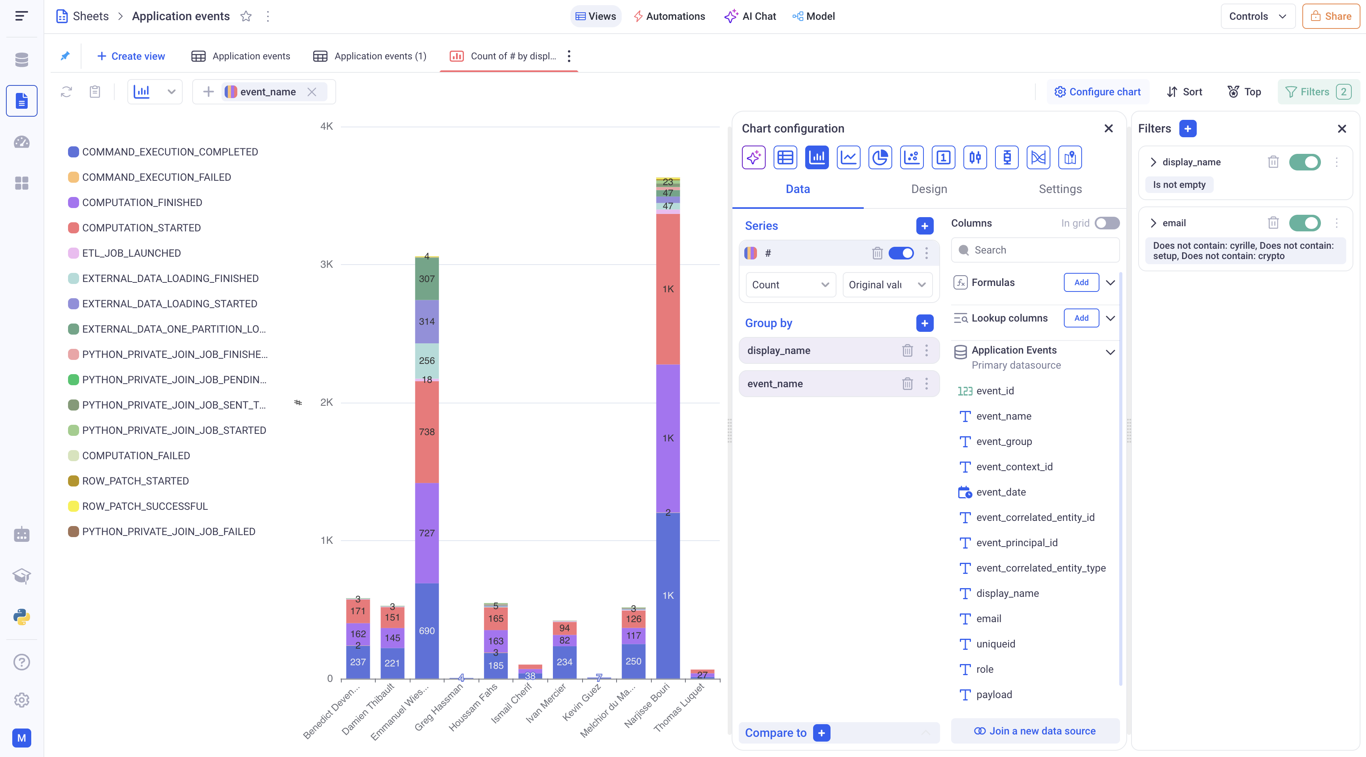Select the pie chart type icon
Screen dimensions: 1366x757
click(880, 157)
